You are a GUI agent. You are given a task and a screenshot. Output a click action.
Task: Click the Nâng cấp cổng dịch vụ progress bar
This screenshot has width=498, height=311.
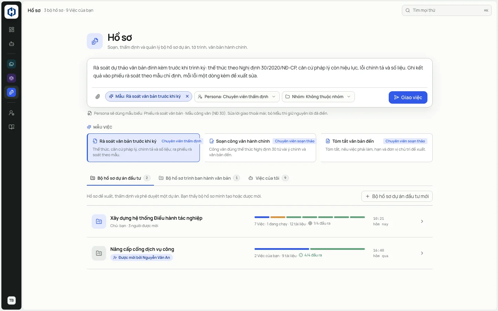click(x=310, y=249)
